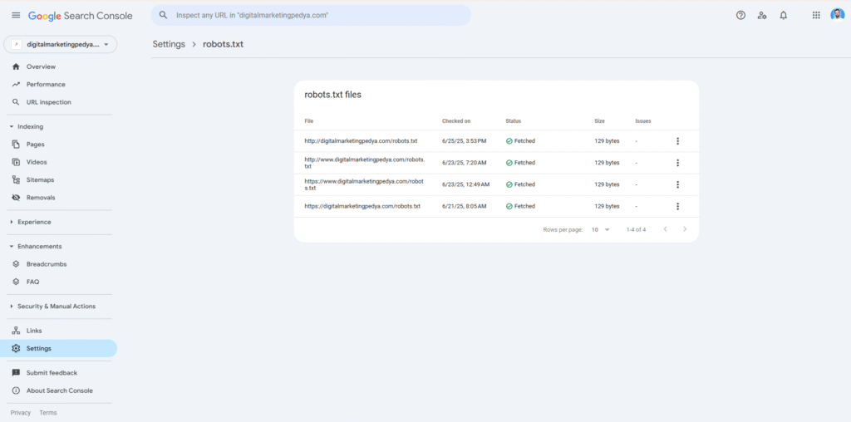Click the FAQ layers icon
Image resolution: width=851 pixels, height=422 pixels.
click(16, 282)
